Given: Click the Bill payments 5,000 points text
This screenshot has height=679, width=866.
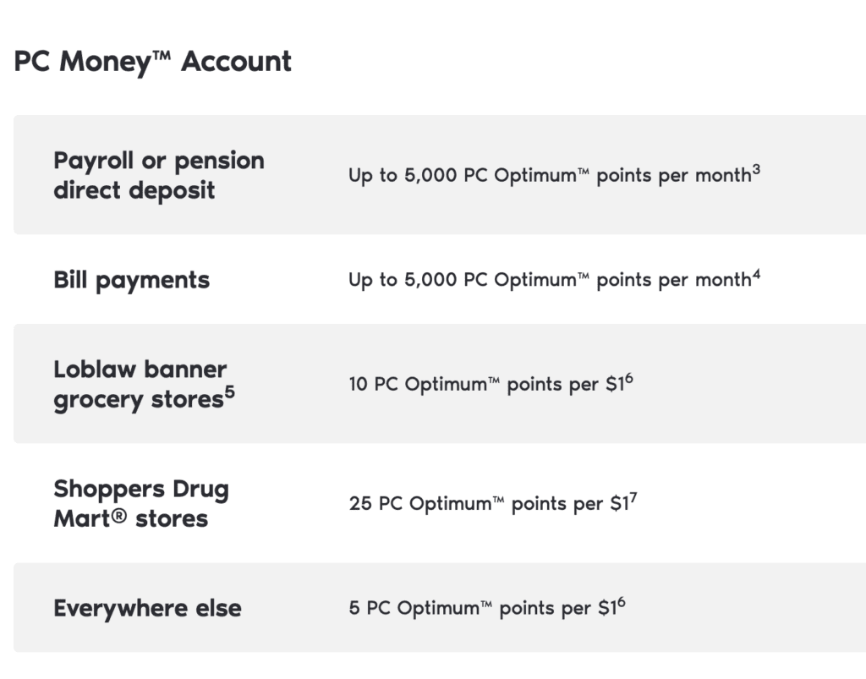Looking at the screenshot, I should click(550, 280).
